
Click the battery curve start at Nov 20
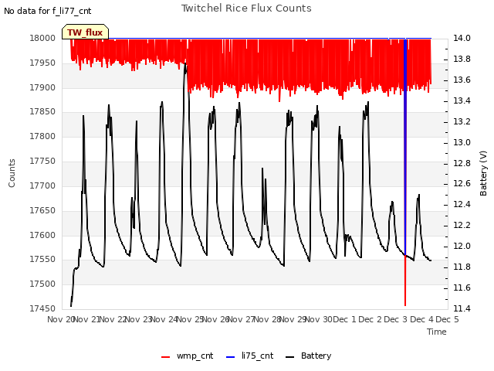[71, 305]
